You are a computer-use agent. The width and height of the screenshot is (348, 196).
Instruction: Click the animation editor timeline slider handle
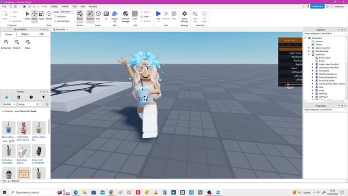point(288,85)
